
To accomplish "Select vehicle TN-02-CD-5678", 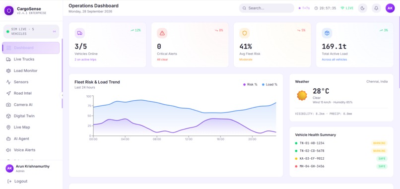I will (341, 151).
